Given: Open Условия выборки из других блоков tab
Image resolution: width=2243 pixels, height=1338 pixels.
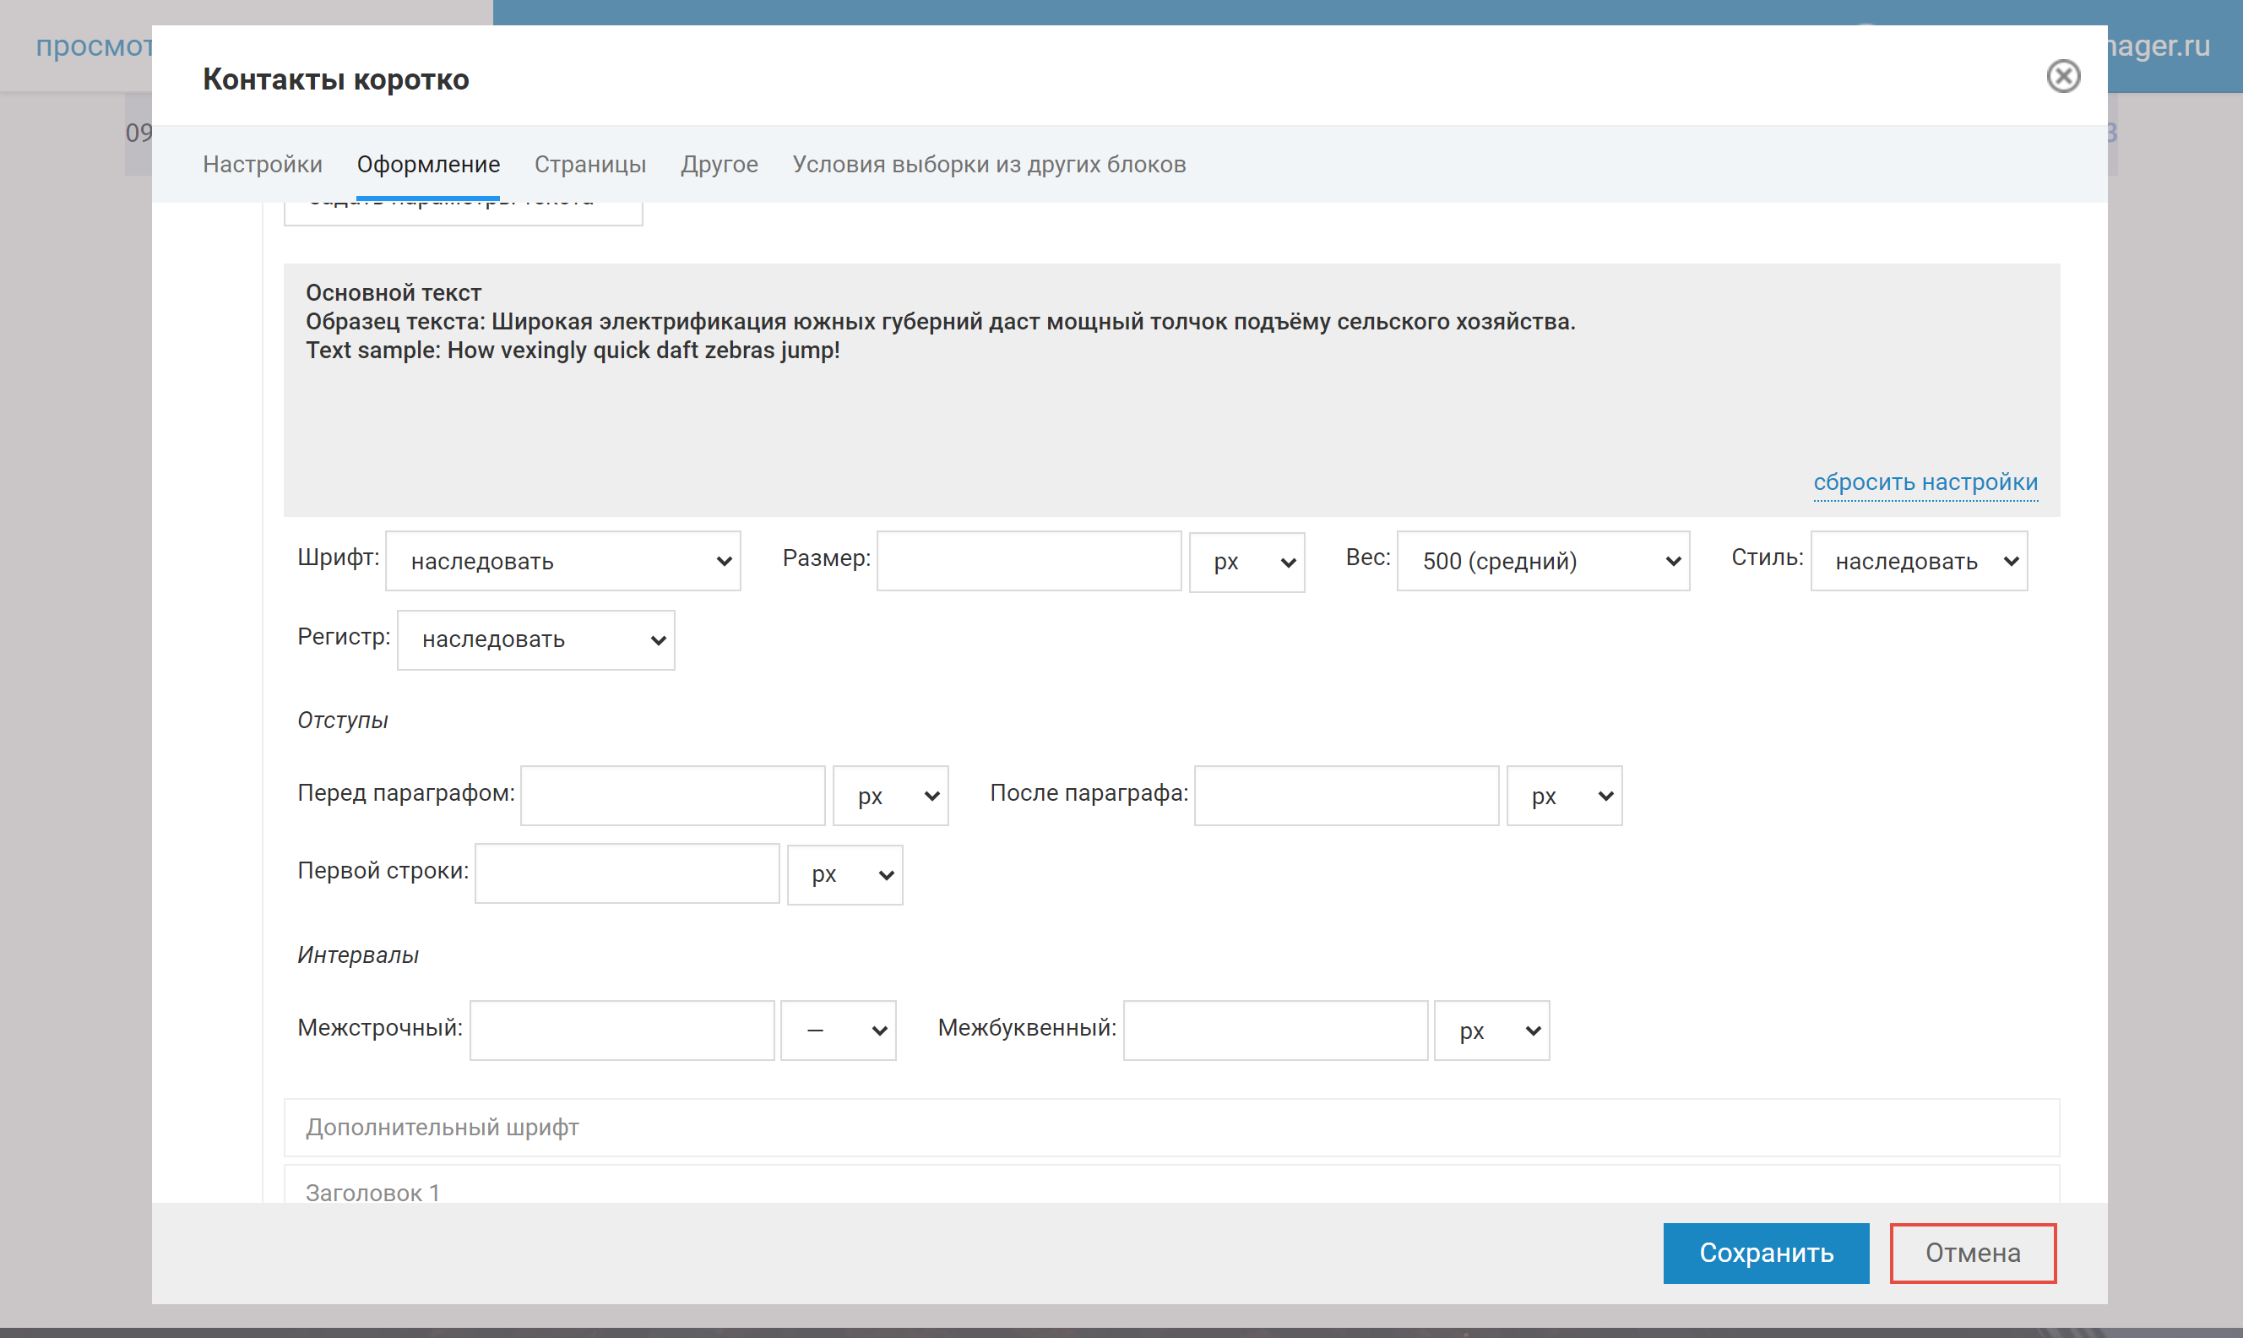Looking at the screenshot, I should 989,164.
